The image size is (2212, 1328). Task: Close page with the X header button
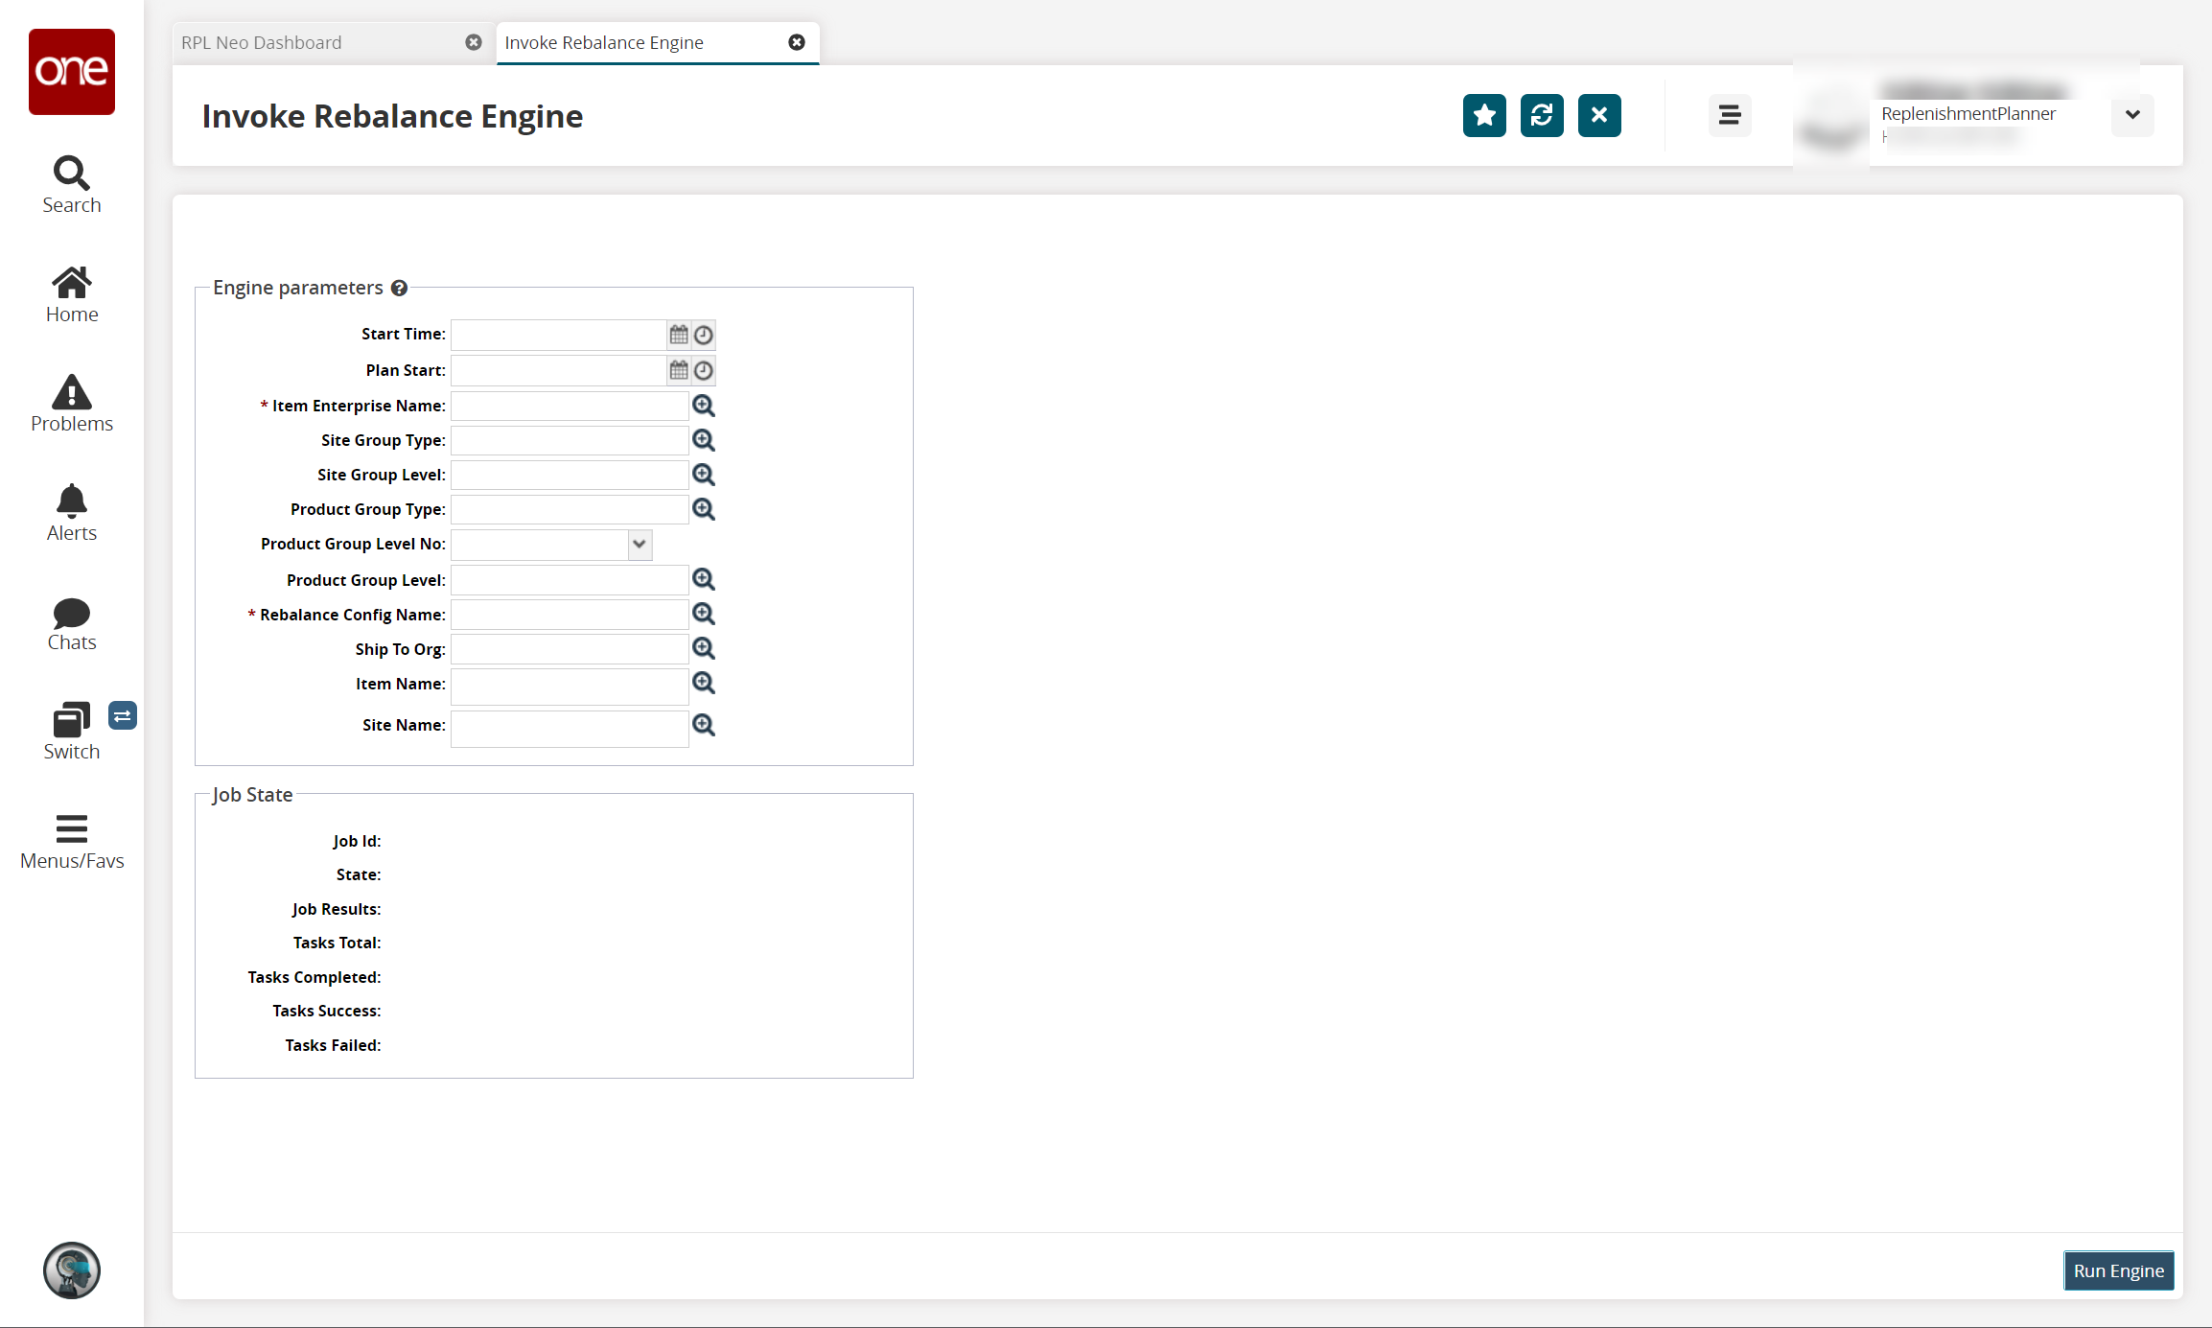click(1599, 116)
